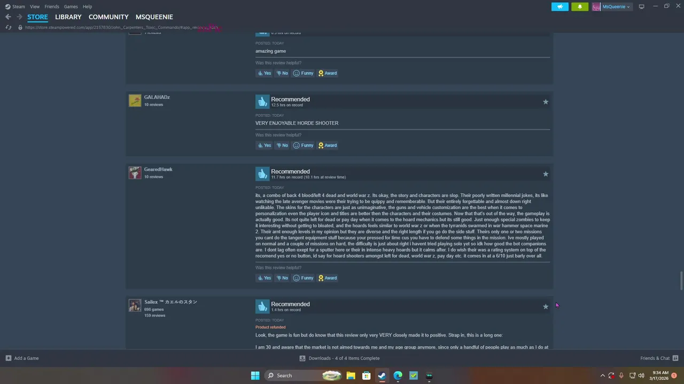Screen dimensions: 684x384
Task: Vote No on the 'amazing game' review
Action: pos(282,73)
